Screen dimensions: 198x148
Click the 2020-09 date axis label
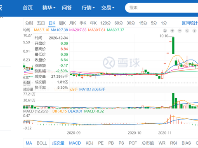74,133
